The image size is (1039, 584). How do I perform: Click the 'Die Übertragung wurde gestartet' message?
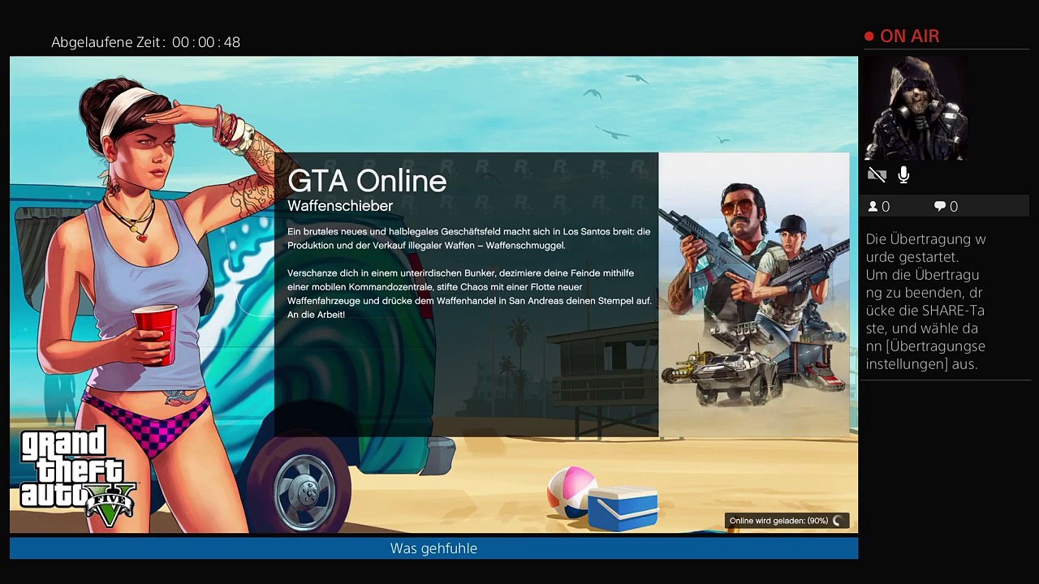pos(925,247)
